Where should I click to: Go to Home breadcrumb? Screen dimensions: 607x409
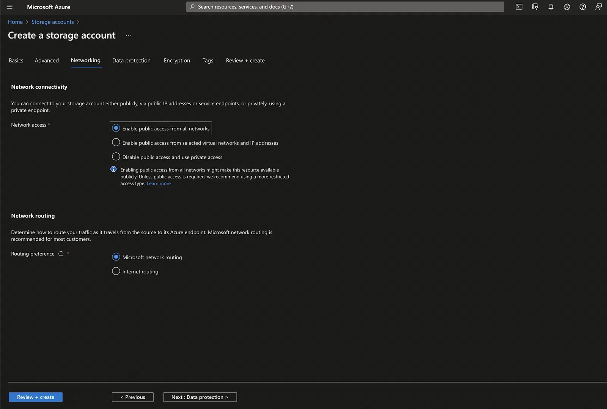[x=15, y=22]
